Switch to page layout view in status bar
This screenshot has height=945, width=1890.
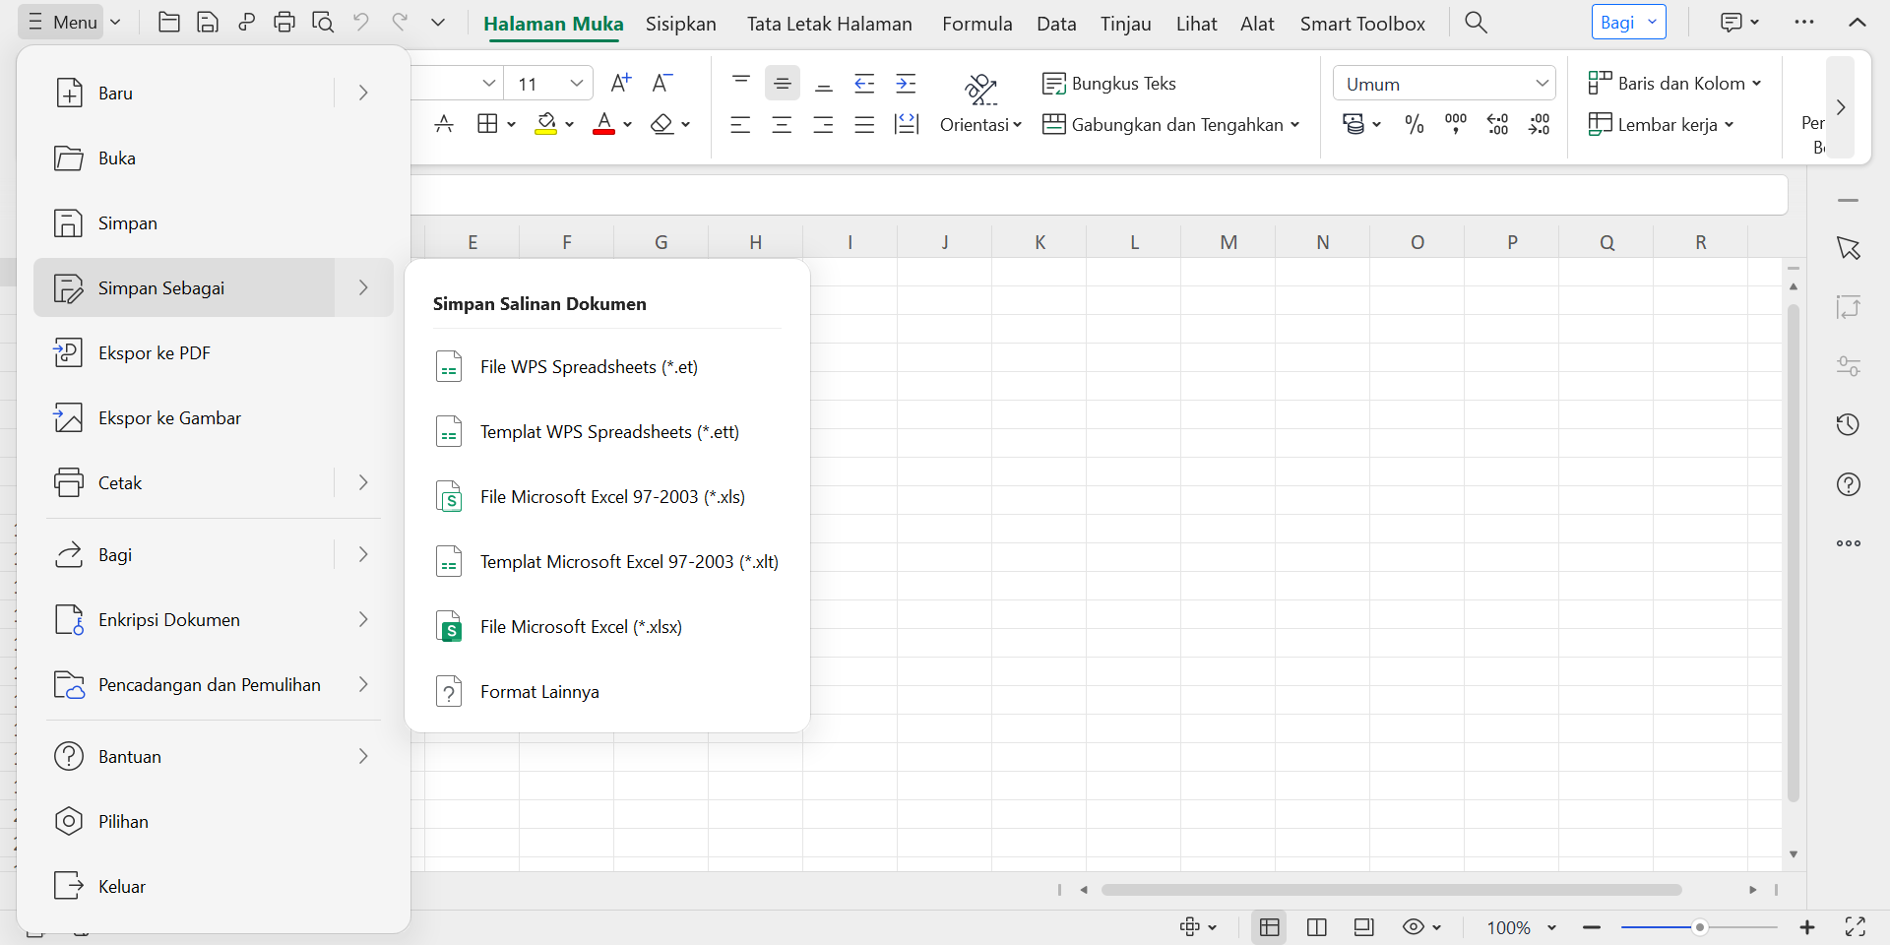1317,926
